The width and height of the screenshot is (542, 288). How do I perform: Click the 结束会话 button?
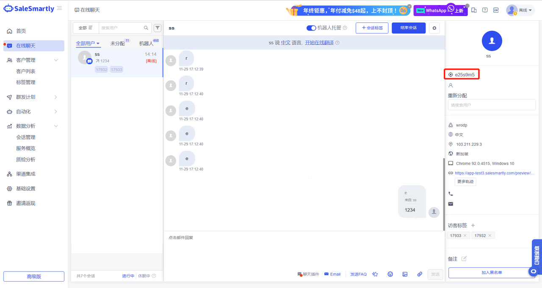tap(409, 28)
